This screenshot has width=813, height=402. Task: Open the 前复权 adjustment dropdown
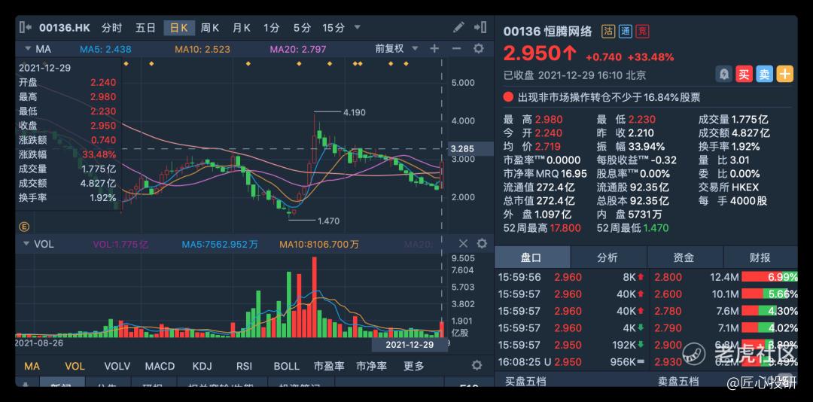pos(397,49)
